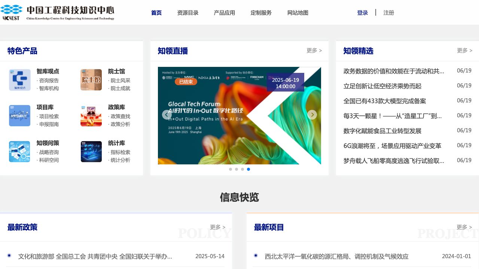Open the 定制服务 page
This screenshot has height=269, width=479.
[x=261, y=12]
